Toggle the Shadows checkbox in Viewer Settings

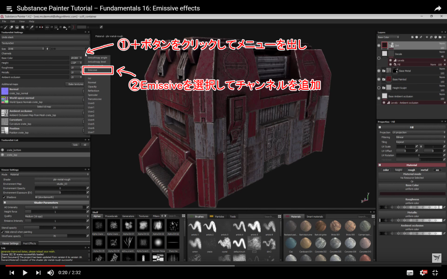[x=4, y=197]
